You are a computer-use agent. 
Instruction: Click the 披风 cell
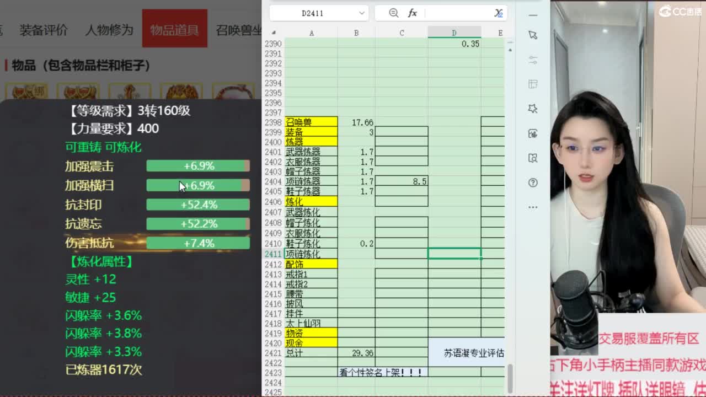[x=311, y=304]
